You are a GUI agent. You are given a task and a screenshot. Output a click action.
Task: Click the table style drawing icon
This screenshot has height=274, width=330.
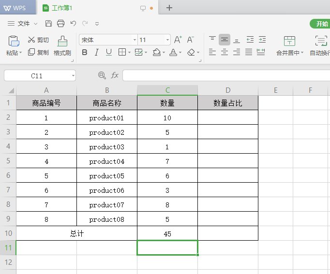click(139, 52)
